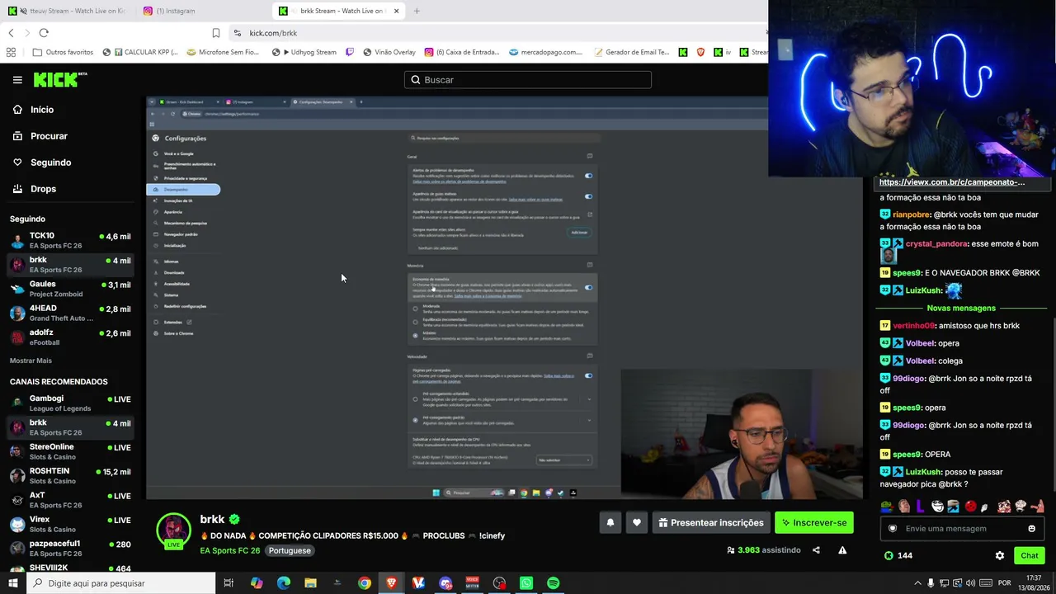This screenshot has height=594, width=1056.
Task: Open Microsoft Edge from the taskbar
Action: [x=284, y=583]
